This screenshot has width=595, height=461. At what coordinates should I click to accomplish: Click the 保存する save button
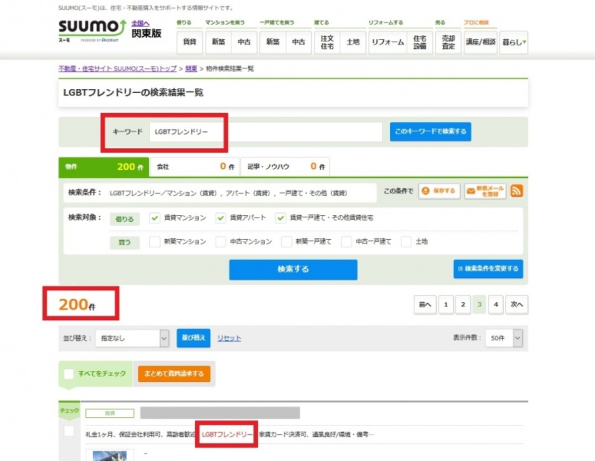(439, 191)
